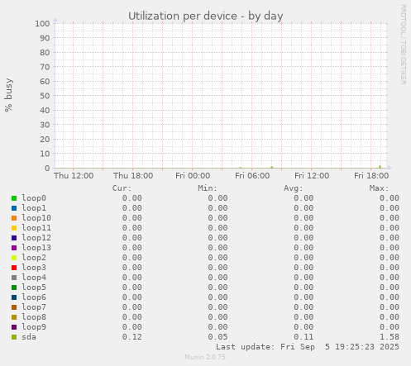Click the Min: column header
Viewport: 411px width, 366px height.
point(208,188)
